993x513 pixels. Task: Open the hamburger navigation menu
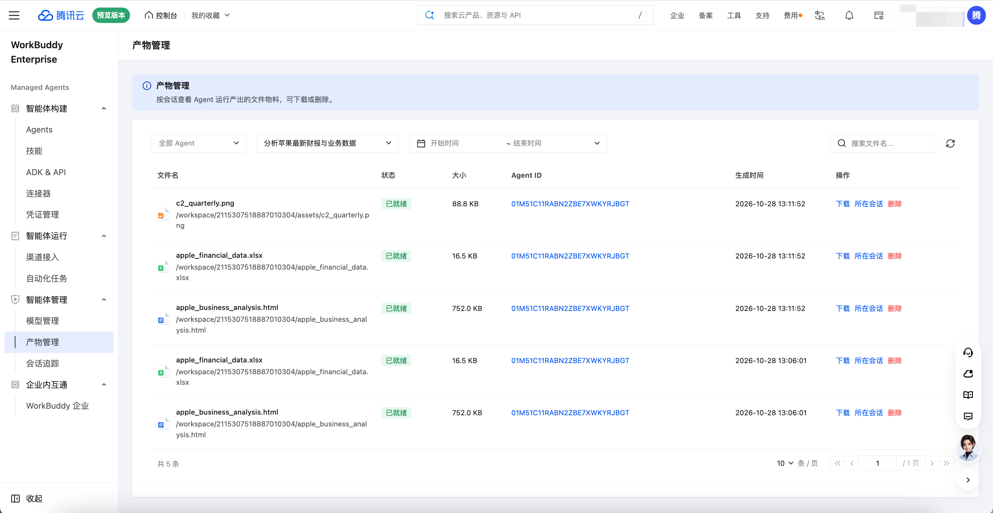tap(14, 15)
